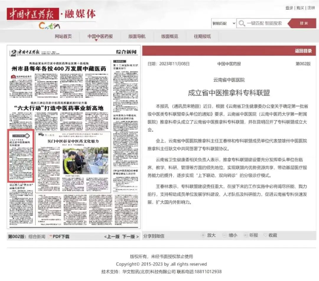The image size is (319, 281).
Task: Click the 登录 login link
Action: (x=289, y=7)
